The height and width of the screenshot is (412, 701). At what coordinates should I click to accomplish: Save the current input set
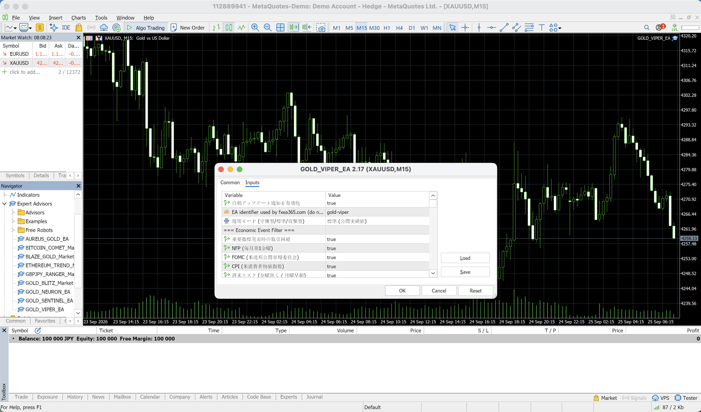[x=465, y=272]
